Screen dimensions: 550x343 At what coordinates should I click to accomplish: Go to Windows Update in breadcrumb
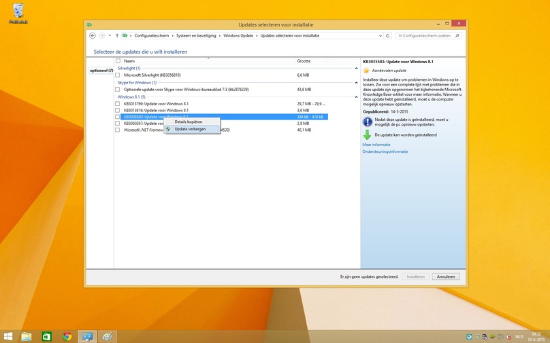pos(238,35)
